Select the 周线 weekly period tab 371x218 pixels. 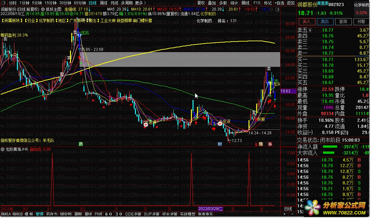click(x=104, y=3)
